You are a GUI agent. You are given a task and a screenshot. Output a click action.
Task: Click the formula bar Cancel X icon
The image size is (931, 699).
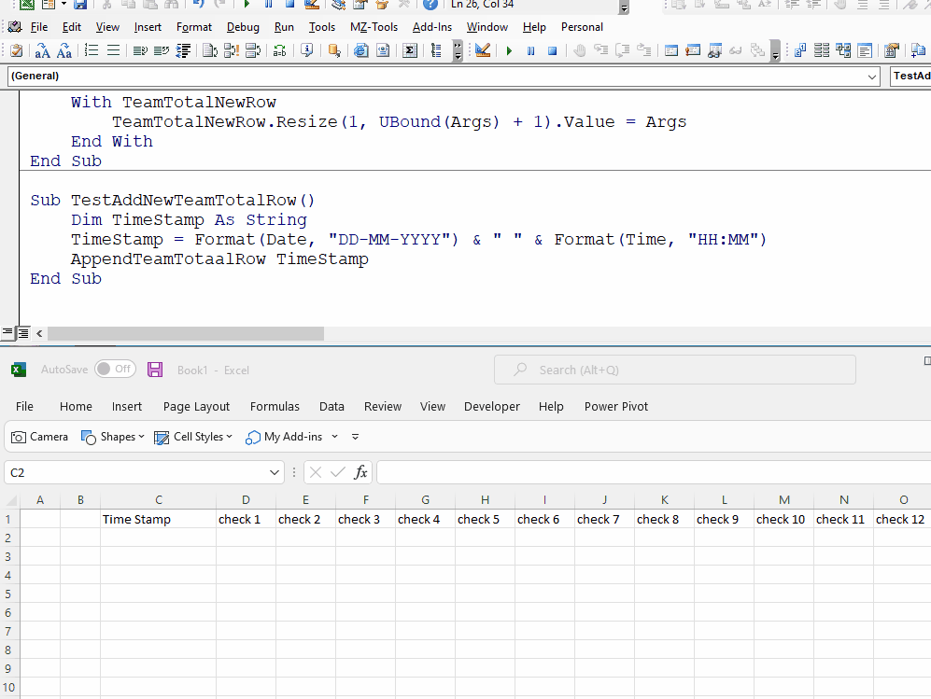point(316,472)
